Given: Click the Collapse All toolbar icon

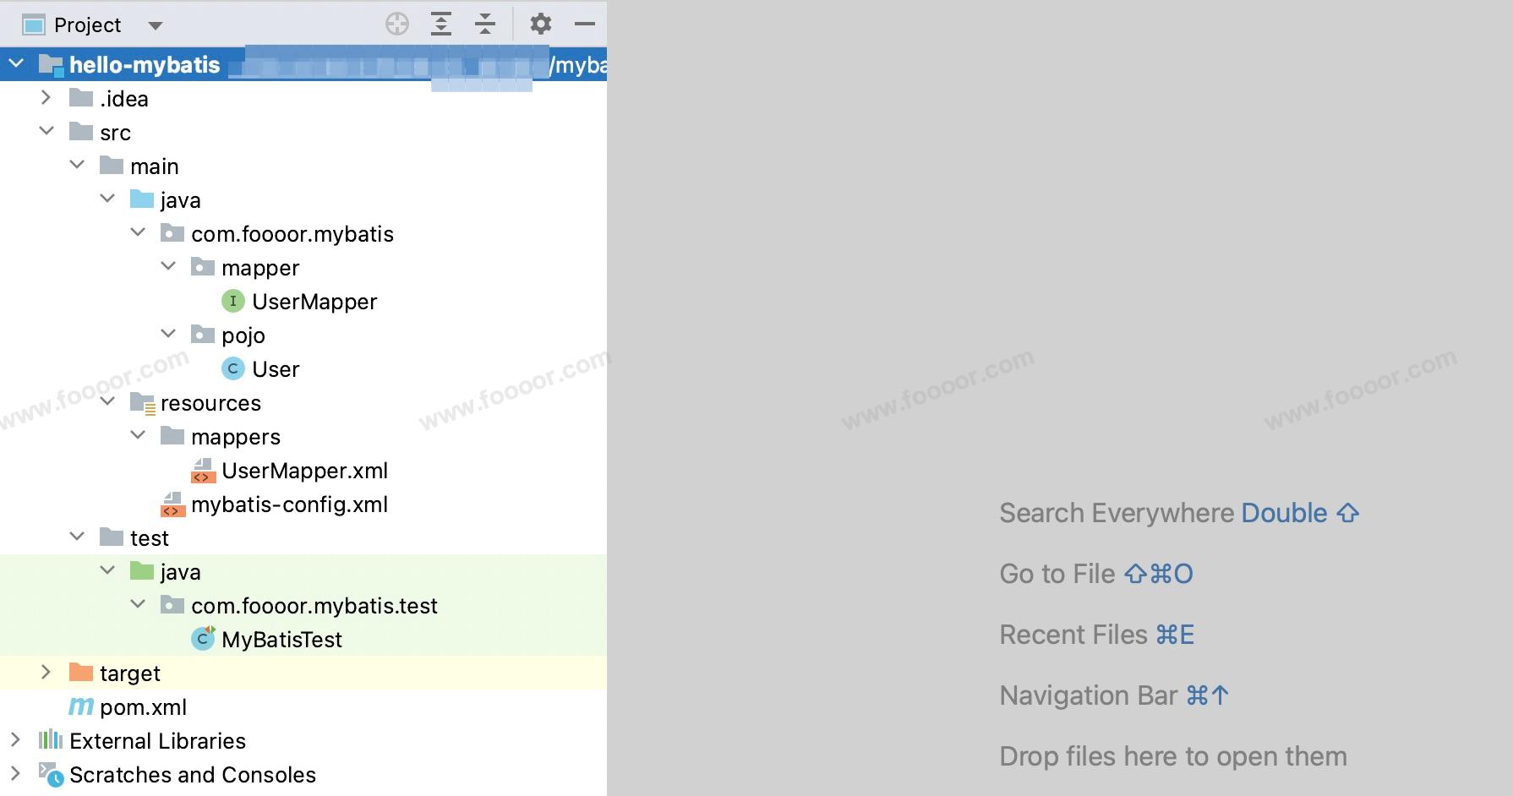Looking at the screenshot, I should coord(484,25).
